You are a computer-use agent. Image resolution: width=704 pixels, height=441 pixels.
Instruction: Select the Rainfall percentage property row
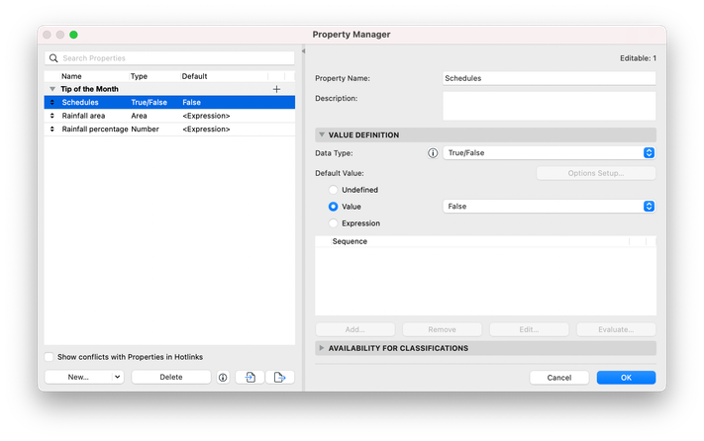[x=169, y=130]
